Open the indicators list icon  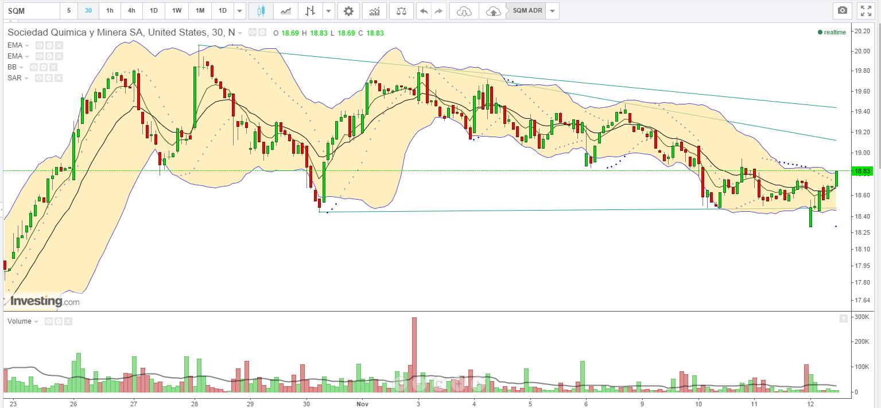(374, 11)
